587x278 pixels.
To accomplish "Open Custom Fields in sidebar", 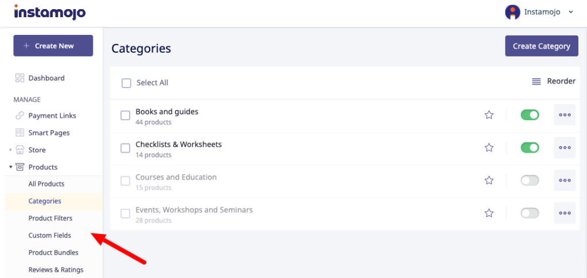I will point(50,235).
